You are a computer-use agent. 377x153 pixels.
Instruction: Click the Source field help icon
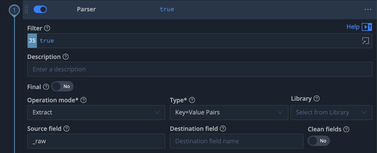66,129
